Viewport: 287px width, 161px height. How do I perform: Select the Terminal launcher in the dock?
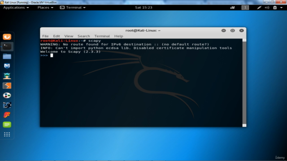(x=7, y=47)
